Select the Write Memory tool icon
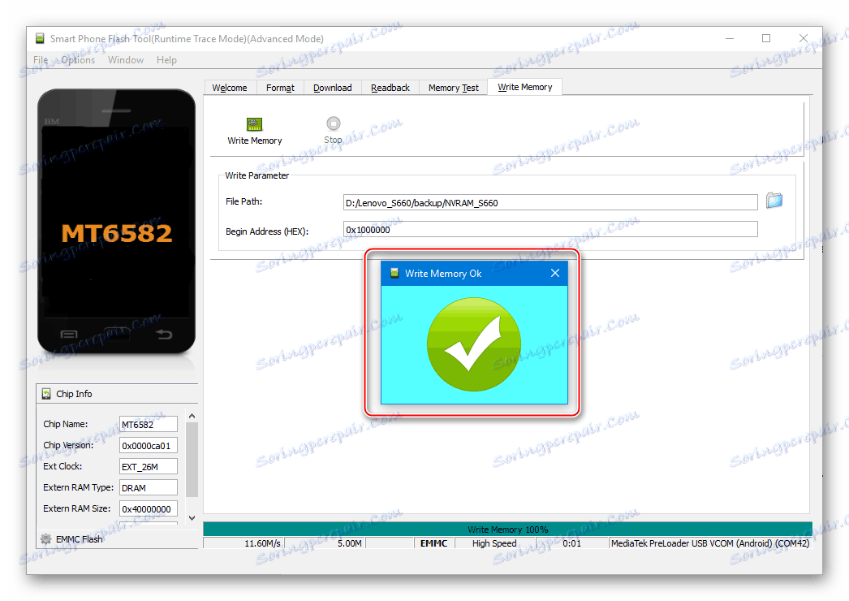Screen dimensions: 849x601 point(254,123)
